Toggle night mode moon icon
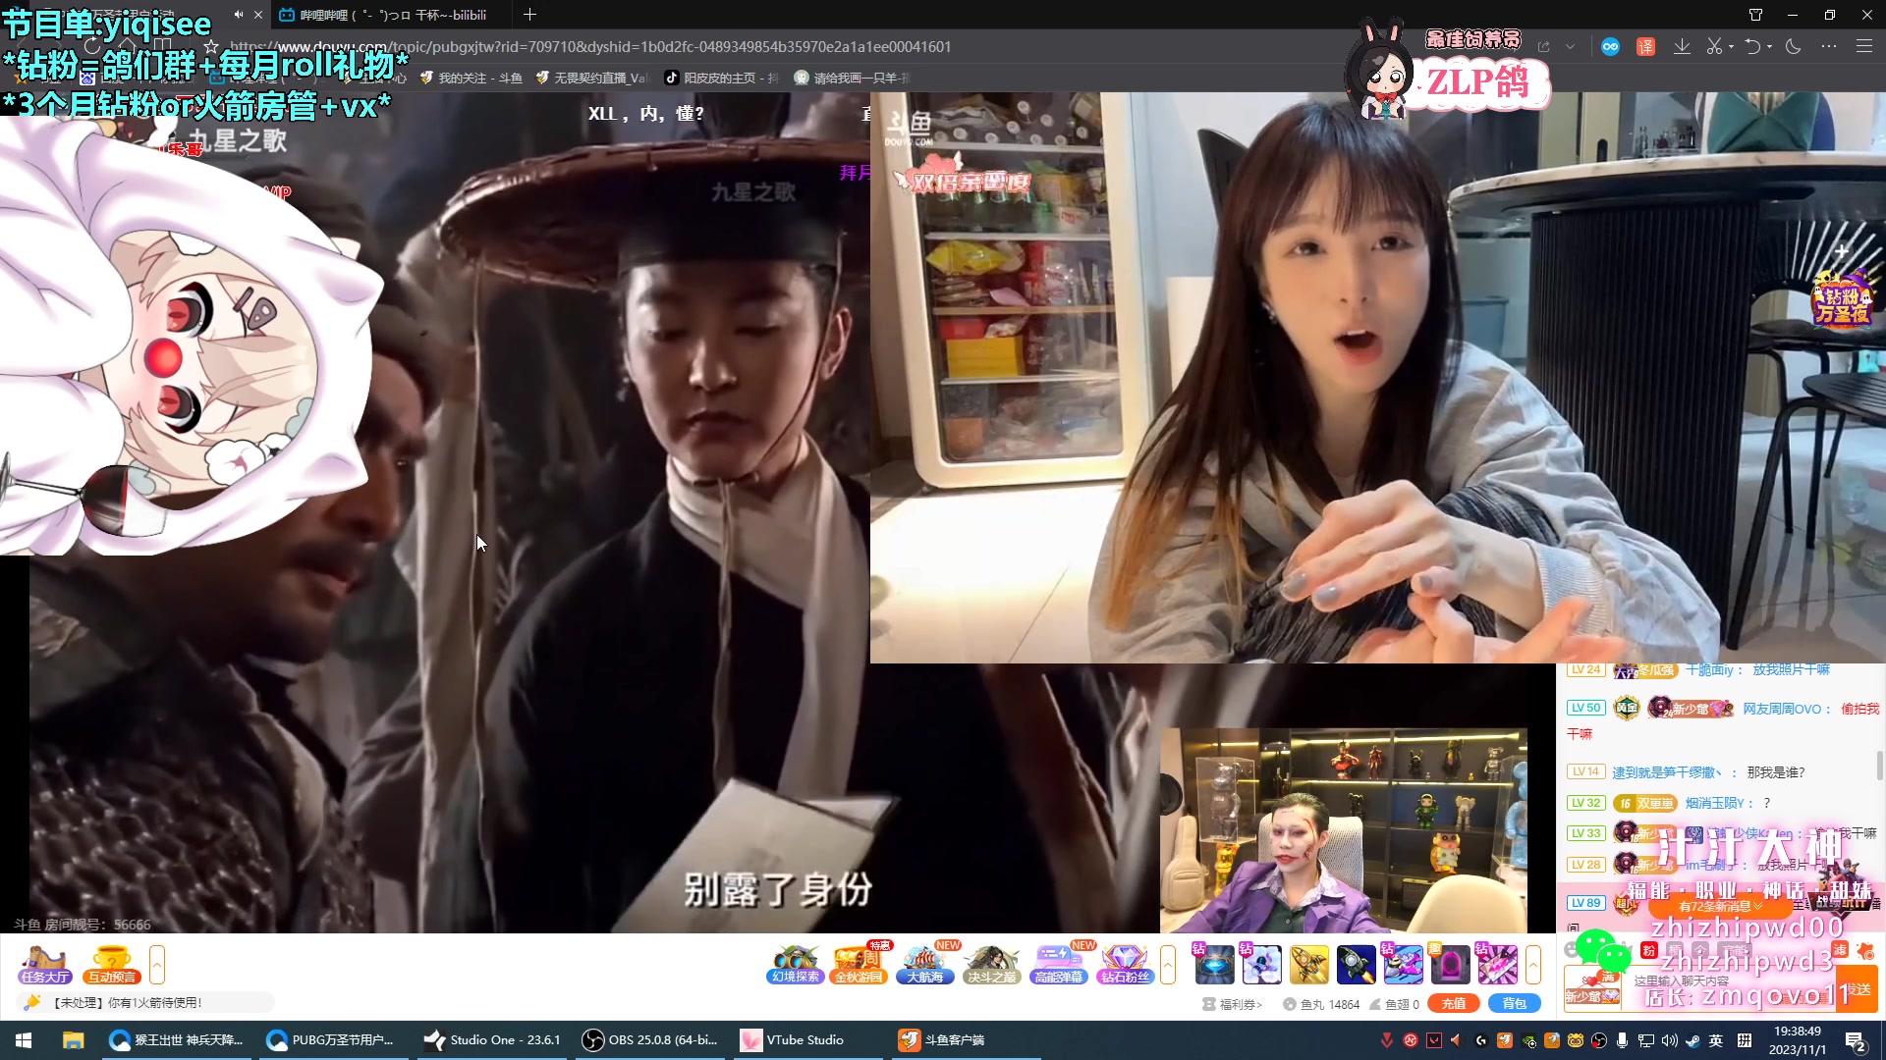This screenshot has height=1060, width=1886. point(1793,46)
